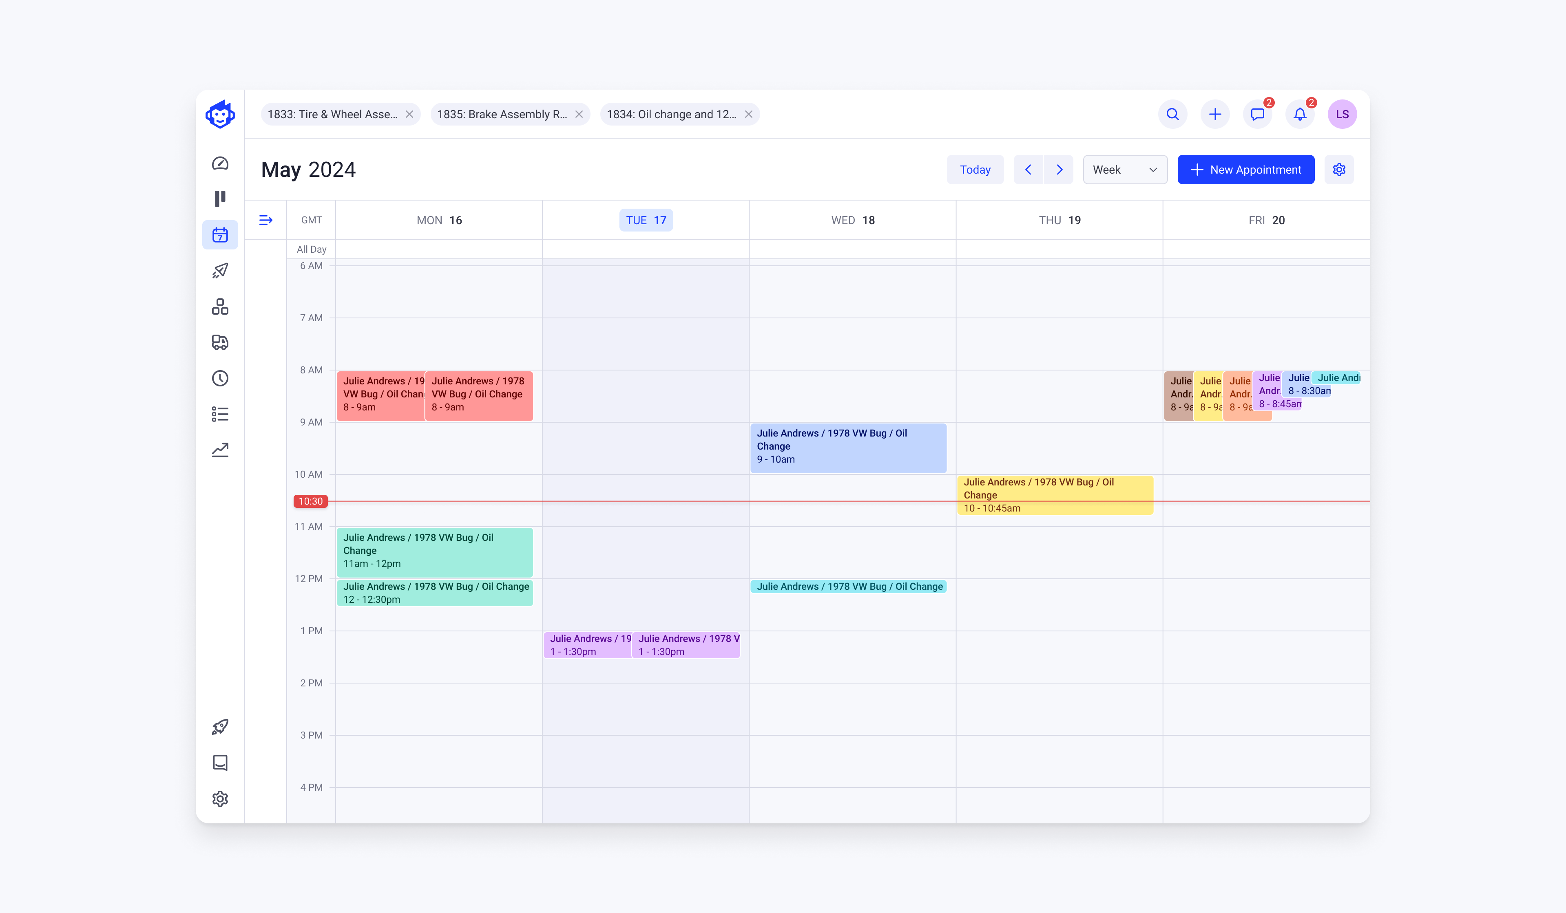
Task: Click the search magnifier icon
Action: coord(1172,114)
